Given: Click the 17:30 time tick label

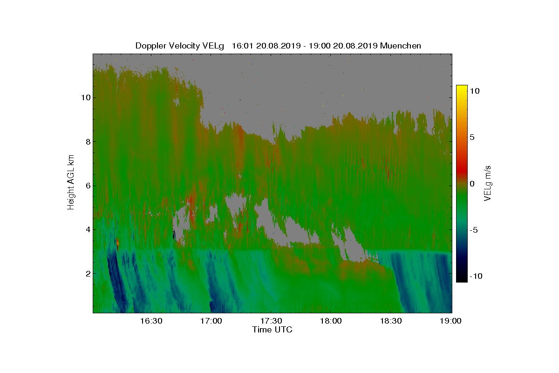Looking at the screenshot, I should coord(271,321).
